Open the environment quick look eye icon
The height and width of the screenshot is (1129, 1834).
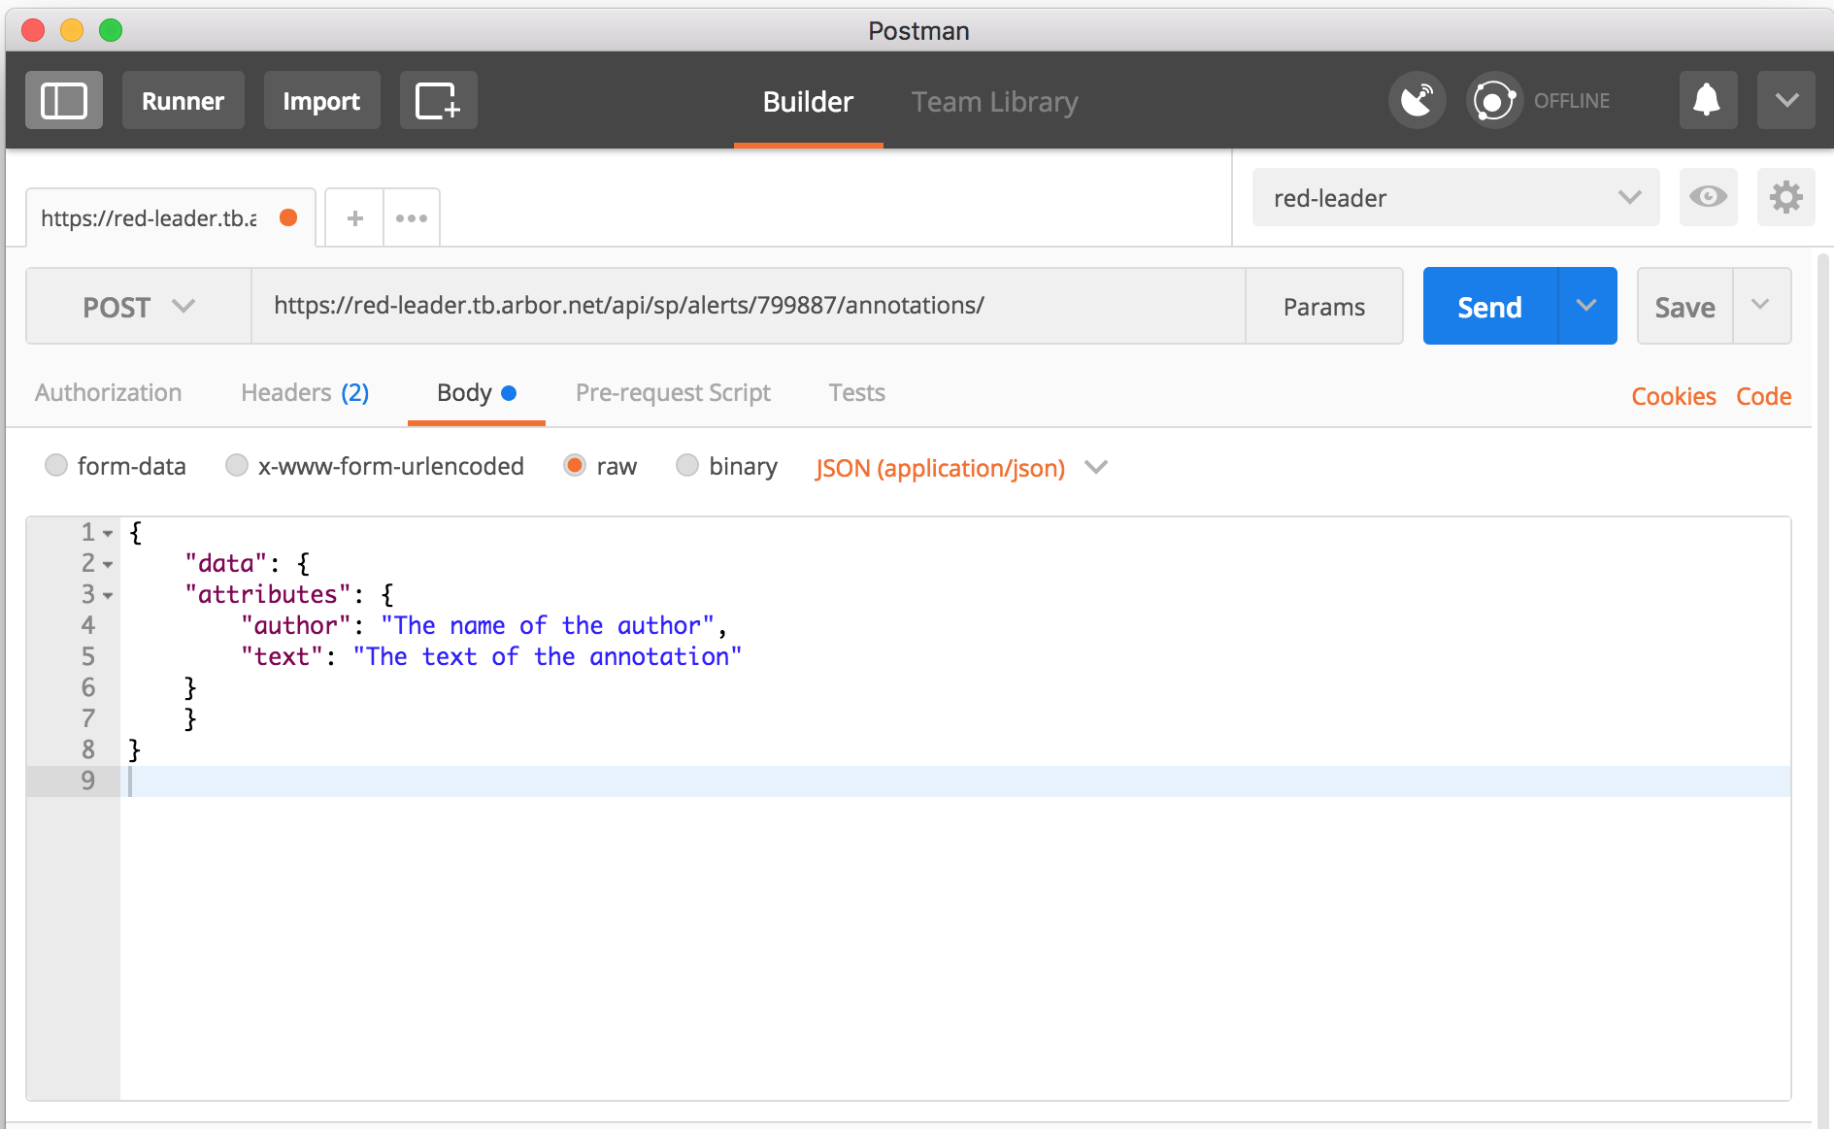1708,197
